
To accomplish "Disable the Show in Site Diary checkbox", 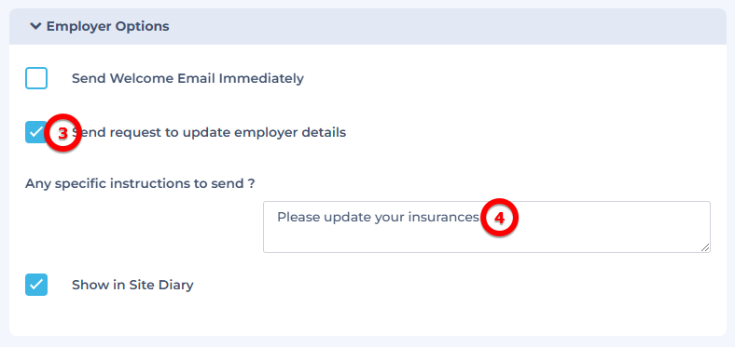I will coord(36,285).
